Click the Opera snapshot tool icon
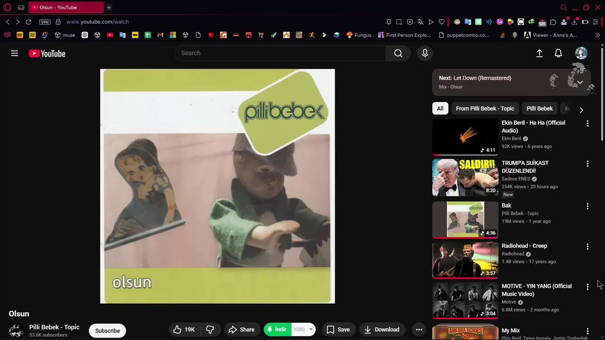The height and width of the screenshot is (340, 605). (399, 22)
